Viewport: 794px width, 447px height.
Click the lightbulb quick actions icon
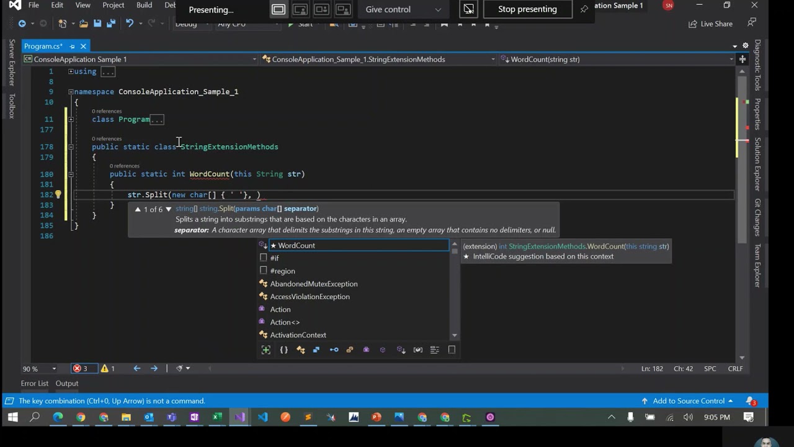58,194
